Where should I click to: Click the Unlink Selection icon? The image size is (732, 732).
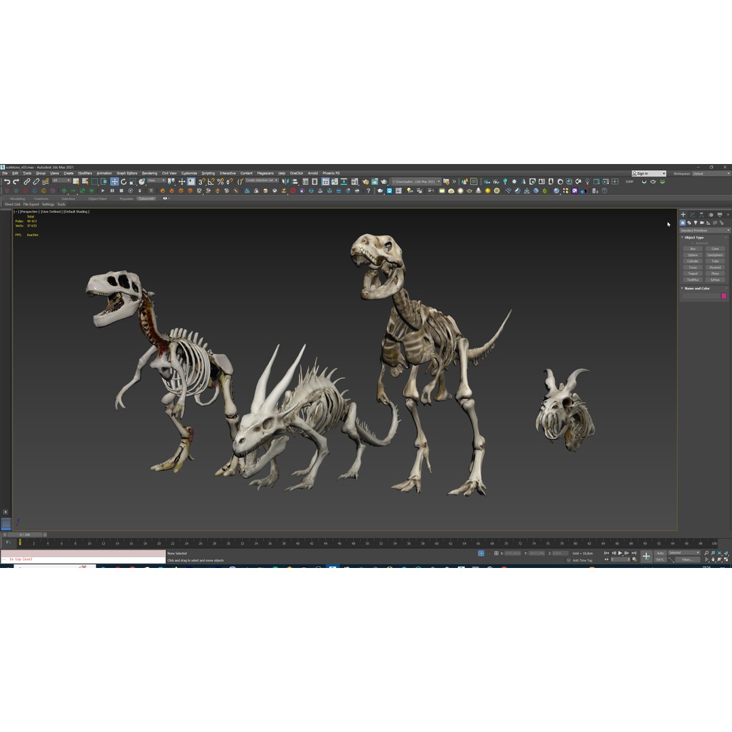click(36, 182)
